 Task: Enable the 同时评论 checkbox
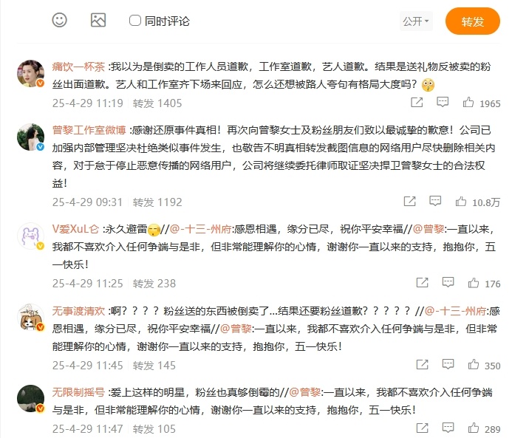(x=135, y=21)
